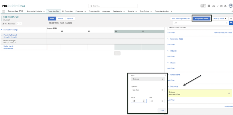The image size is (233, 115).
Task: Clear the less than operator
Action: (162, 90)
